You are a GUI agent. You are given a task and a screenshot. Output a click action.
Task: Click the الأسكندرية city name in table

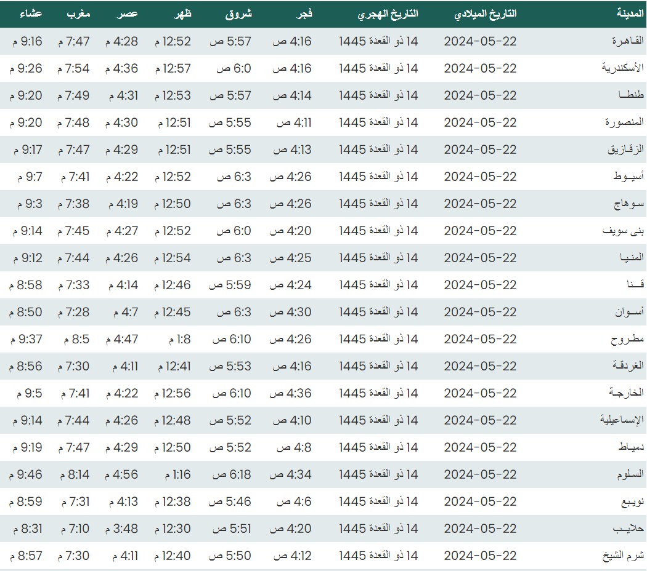coord(623,68)
